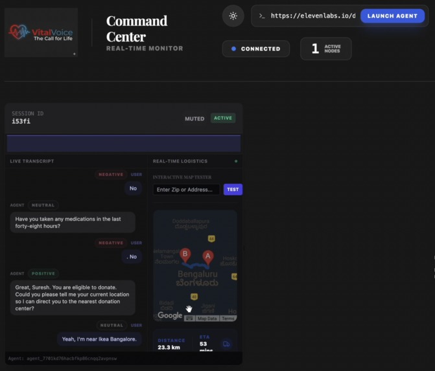Open the Map Data link
Image resolution: width=435 pixels, height=371 pixels.
point(207,319)
